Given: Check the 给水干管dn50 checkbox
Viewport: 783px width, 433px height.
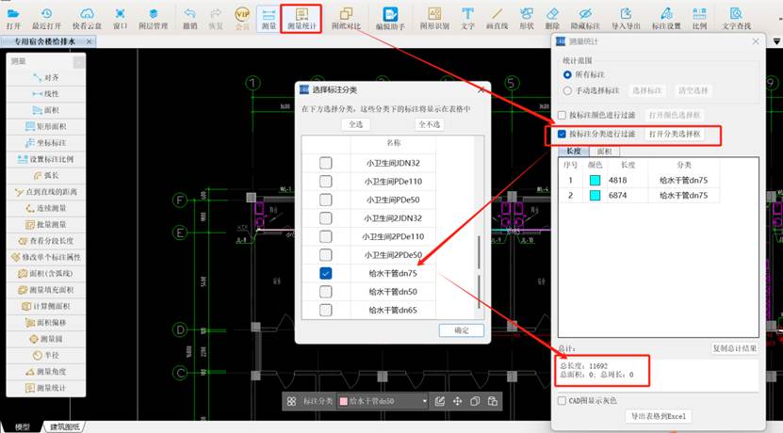Looking at the screenshot, I should [326, 292].
